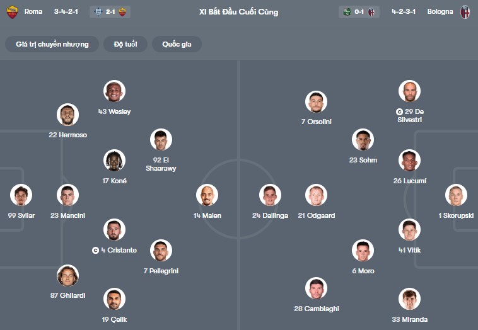The height and width of the screenshot is (330, 478).
Task: Select goalkeeper Skorupski's player photo
Action: pos(456,195)
